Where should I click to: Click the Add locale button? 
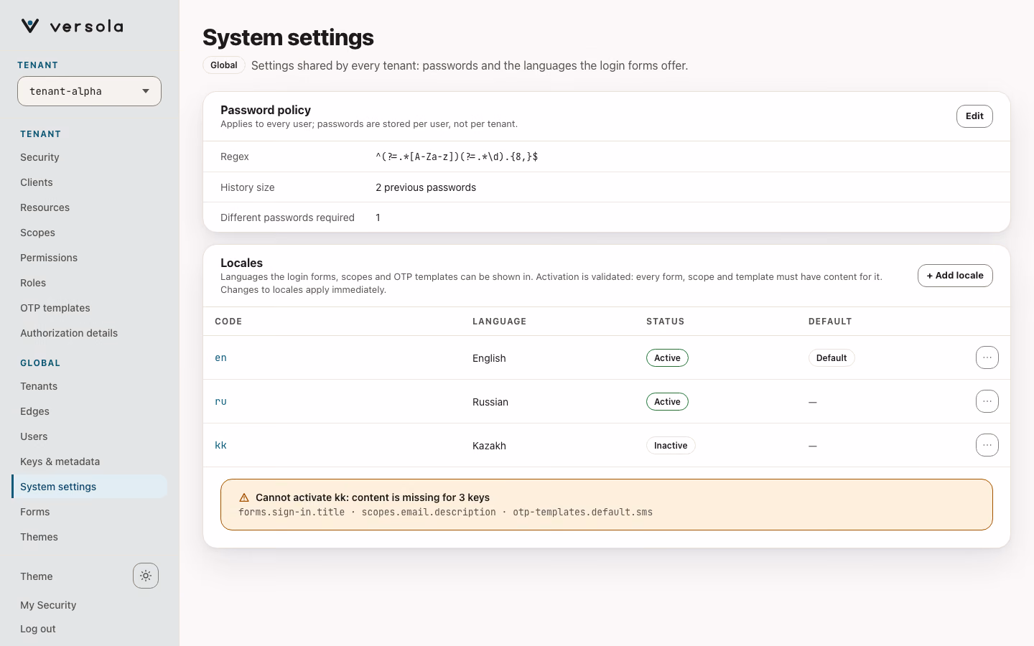click(955, 276)
